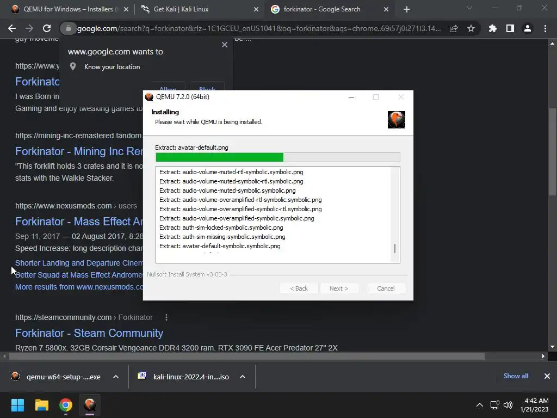Screen dimensions: 557x418
Task: Select log line avatar-default-symbolic.symbolic.png
Action: pyautogui.click(x=220, y=246)
